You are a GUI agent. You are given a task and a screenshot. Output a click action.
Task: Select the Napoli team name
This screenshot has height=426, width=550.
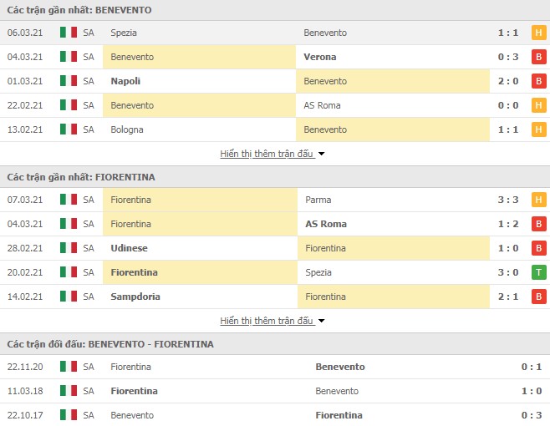[125, 81]
